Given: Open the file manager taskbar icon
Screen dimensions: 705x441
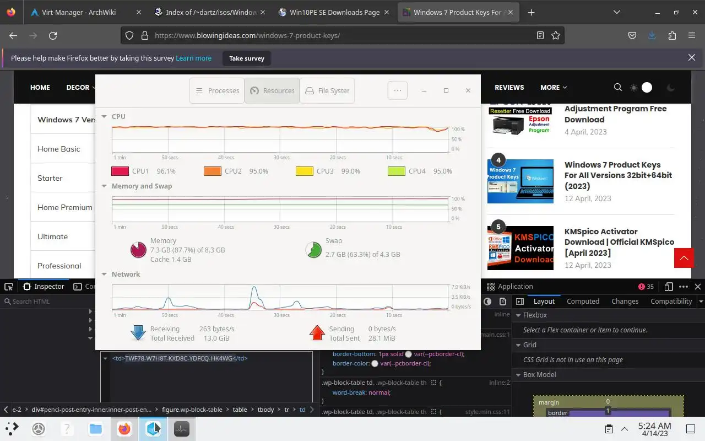Looking at the screenshot, I should pos(96,428).
